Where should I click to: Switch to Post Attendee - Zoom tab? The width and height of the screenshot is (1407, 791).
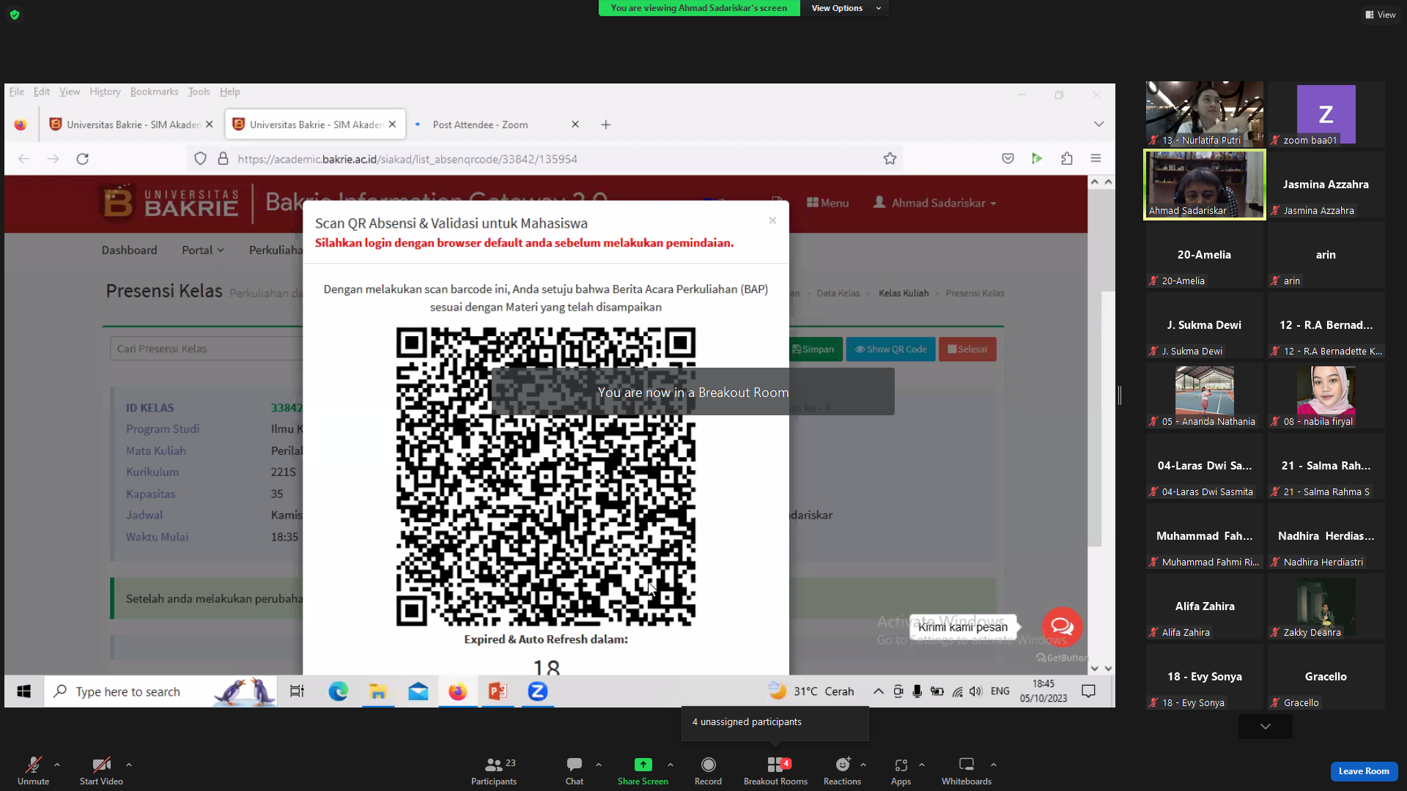tap(498, 125)
